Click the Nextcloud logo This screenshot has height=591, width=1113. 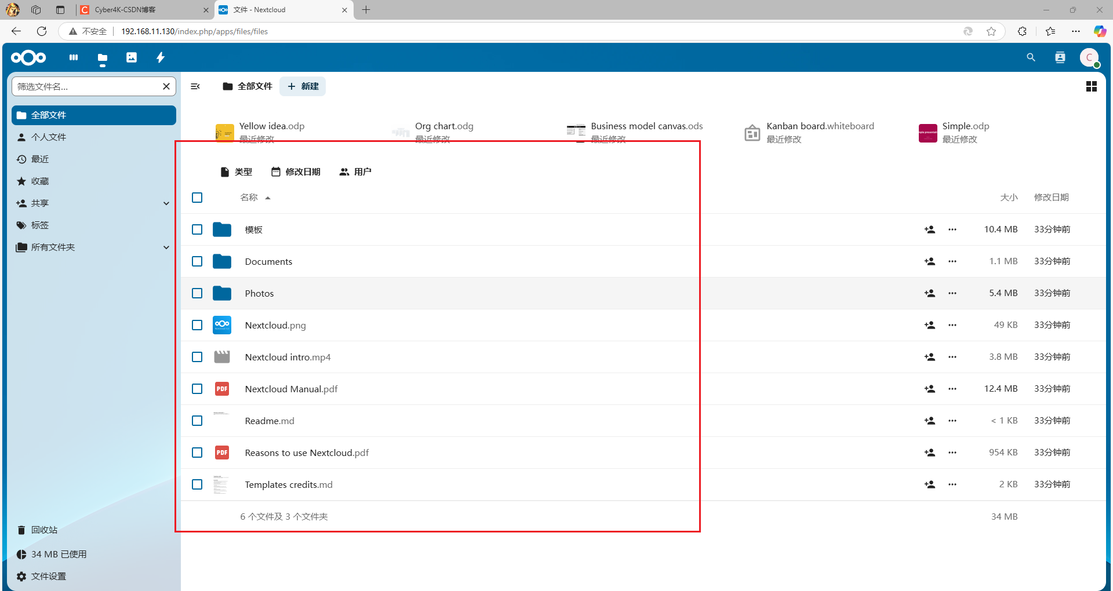(28, 57)
